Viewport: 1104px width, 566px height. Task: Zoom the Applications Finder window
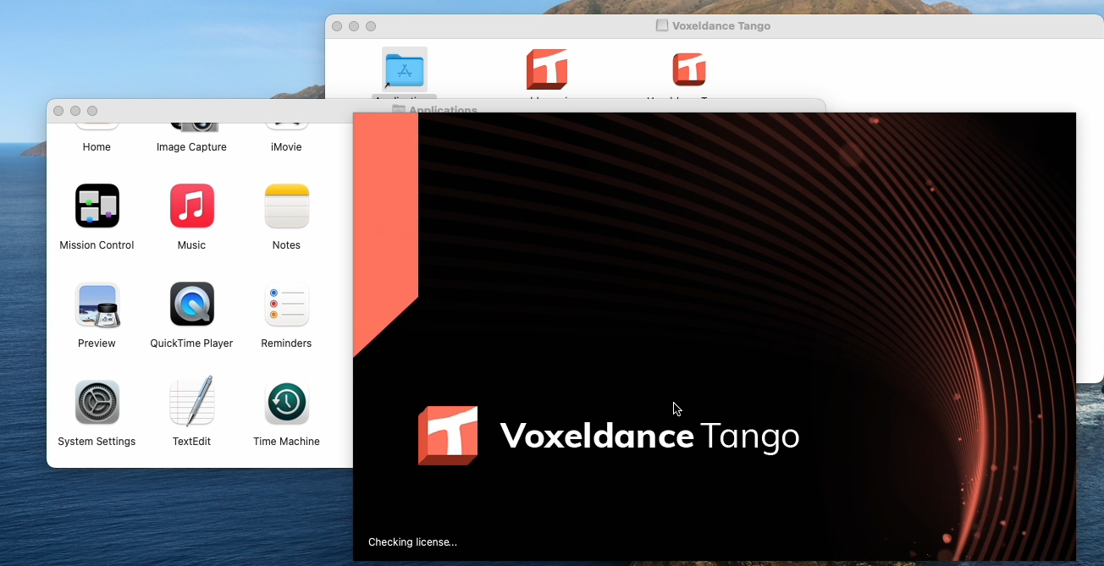click(92, 111)
